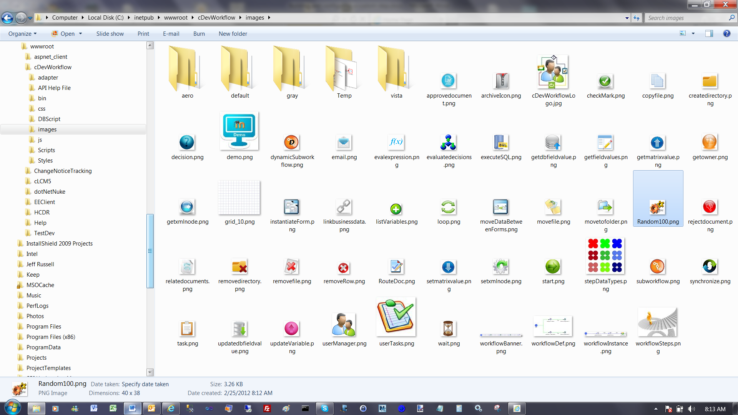Viewport: 738px width, 415px height.
Task: Click the Search images field
Action: coord(687,18)
